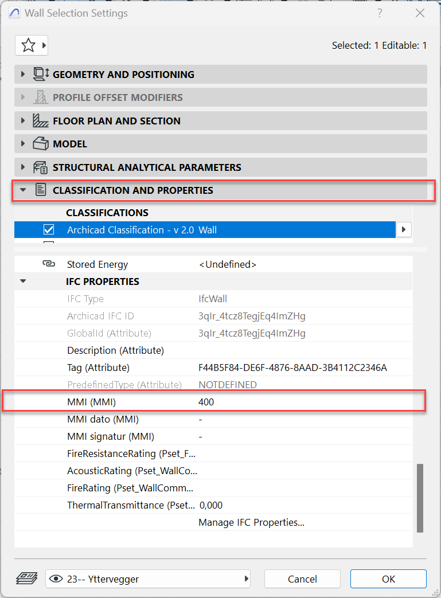Click the layer stack icon at bottom
This screenshot has height=598, width=441.
(28, 579)
